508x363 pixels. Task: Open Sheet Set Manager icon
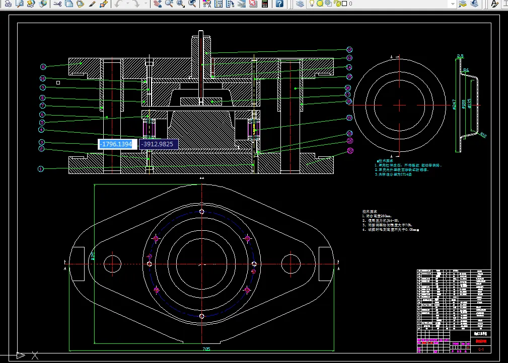241,4
